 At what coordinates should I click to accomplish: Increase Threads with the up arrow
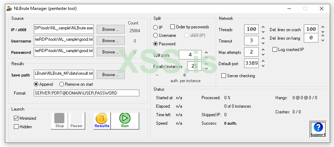[x=263, y=27]
